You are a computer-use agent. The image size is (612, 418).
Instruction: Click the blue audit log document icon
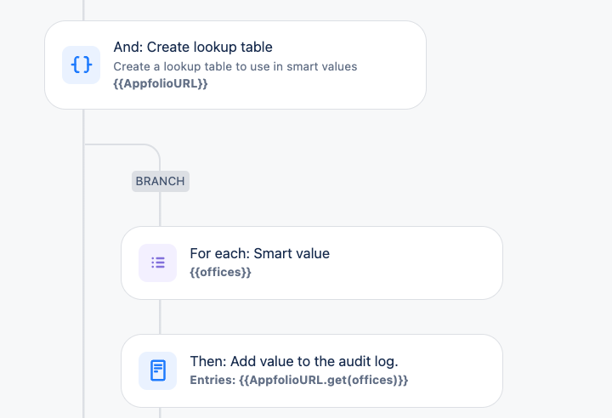tap(158, 370)
